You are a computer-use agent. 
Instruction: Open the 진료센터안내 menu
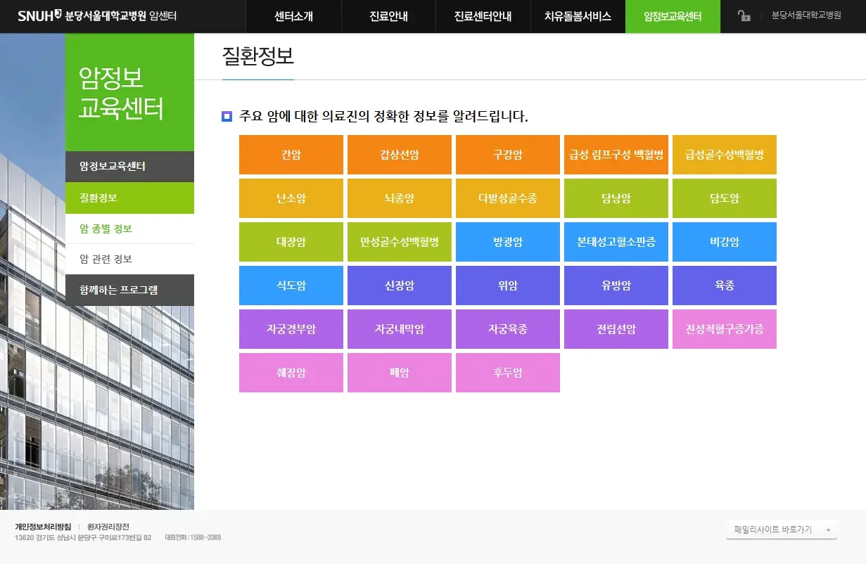pos(483,17)
